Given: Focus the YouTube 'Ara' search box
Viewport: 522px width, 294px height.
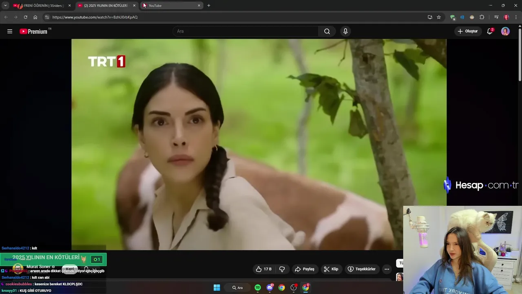Looking at the screenshot, I should [x=246, y=31].
